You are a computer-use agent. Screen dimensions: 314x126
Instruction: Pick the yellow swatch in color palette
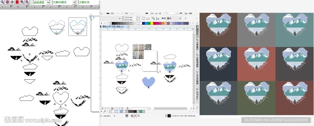coord(151,23)
